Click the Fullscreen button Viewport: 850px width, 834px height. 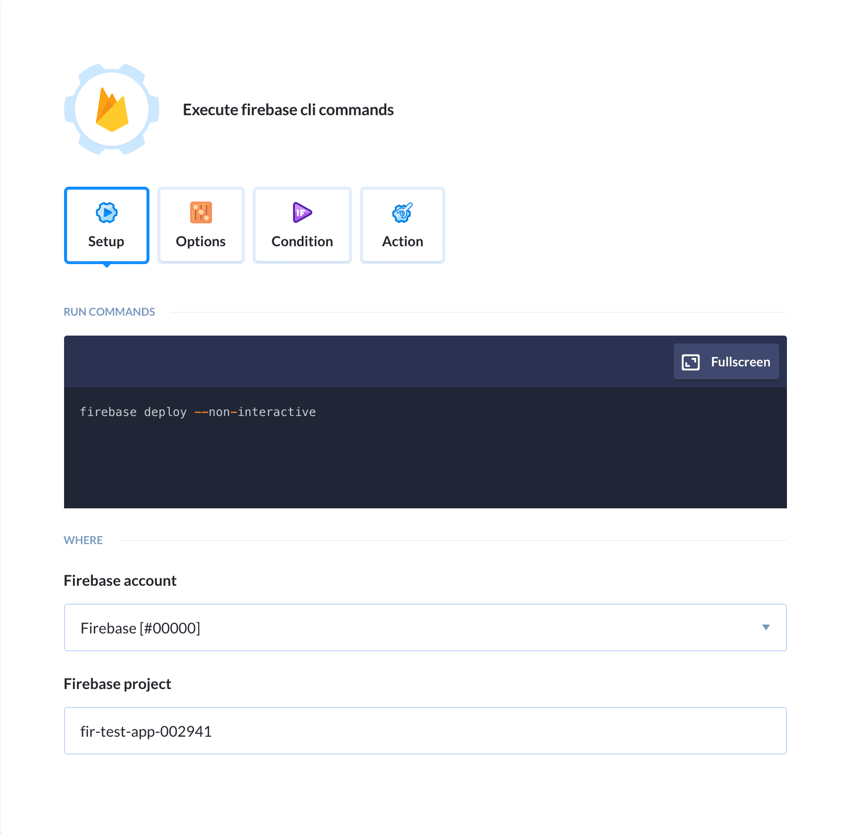coord(726,362)
